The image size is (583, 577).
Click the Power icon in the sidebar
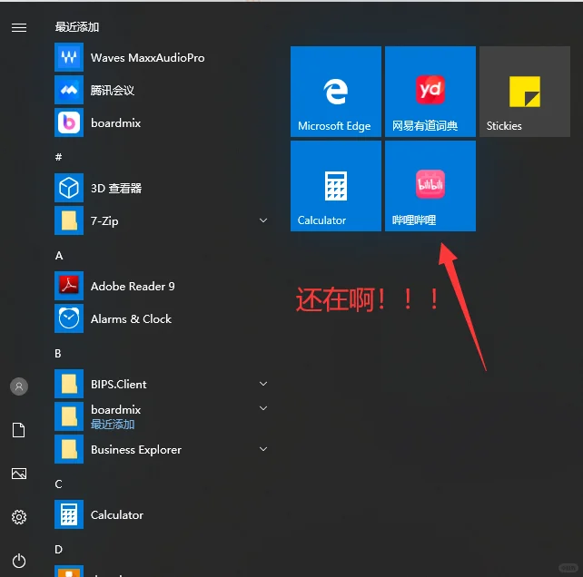19,561
